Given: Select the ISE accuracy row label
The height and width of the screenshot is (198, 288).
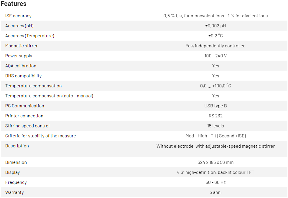Looking at the screenshot, I should (18, 16).
